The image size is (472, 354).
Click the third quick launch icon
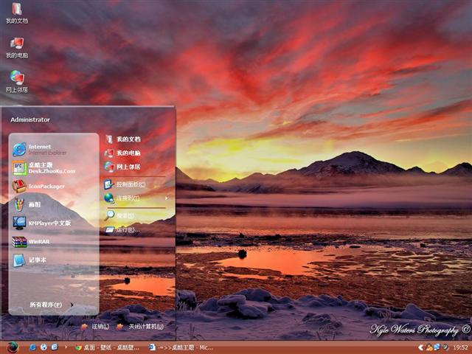[55, 347]
